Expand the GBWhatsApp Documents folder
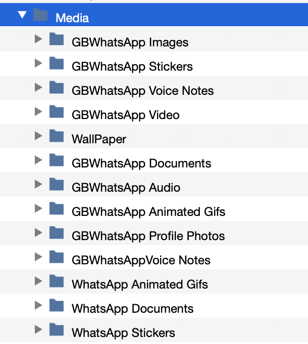 click(38, 160)
